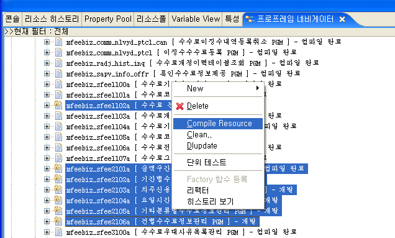The height and width of the screenshot is (238, 395).
Task: Click file icon of mfeebiz_sapv_info_offr
Action: 58,73
